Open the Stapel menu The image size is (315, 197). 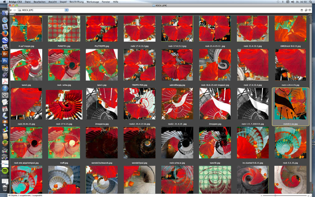tap(63, 2)
